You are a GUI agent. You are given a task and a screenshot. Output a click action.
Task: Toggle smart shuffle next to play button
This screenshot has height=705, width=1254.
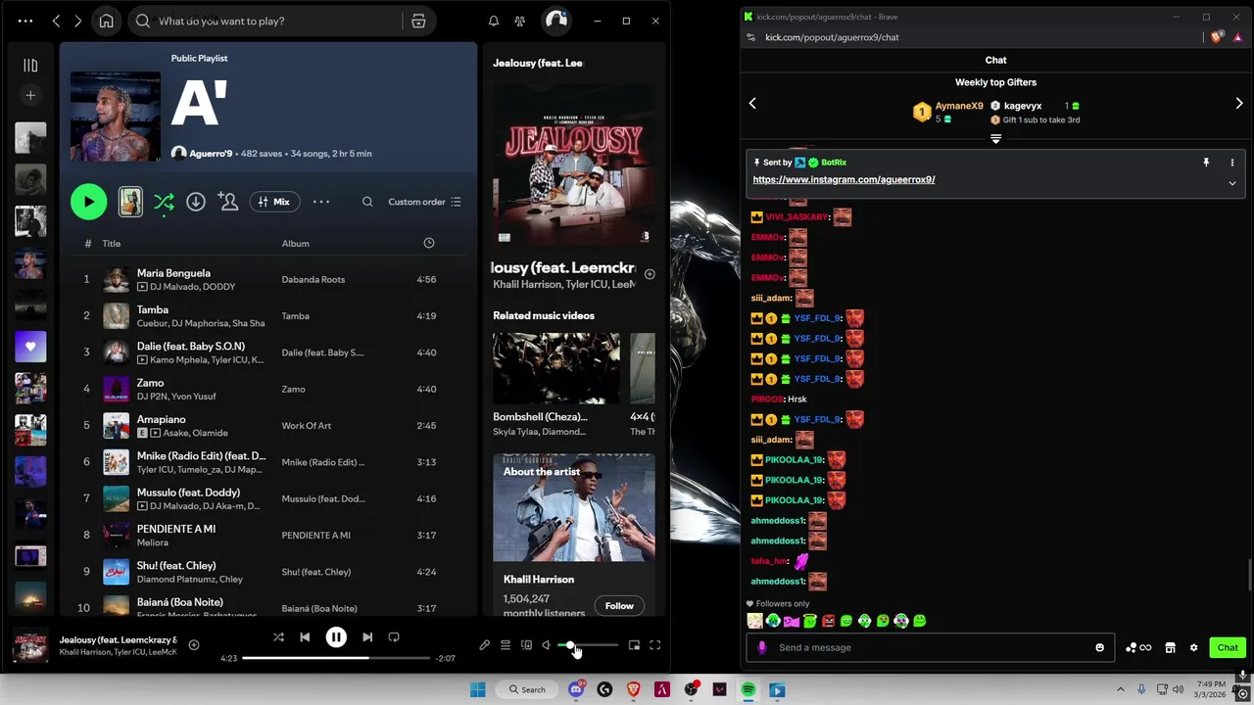tap(164, 202)
